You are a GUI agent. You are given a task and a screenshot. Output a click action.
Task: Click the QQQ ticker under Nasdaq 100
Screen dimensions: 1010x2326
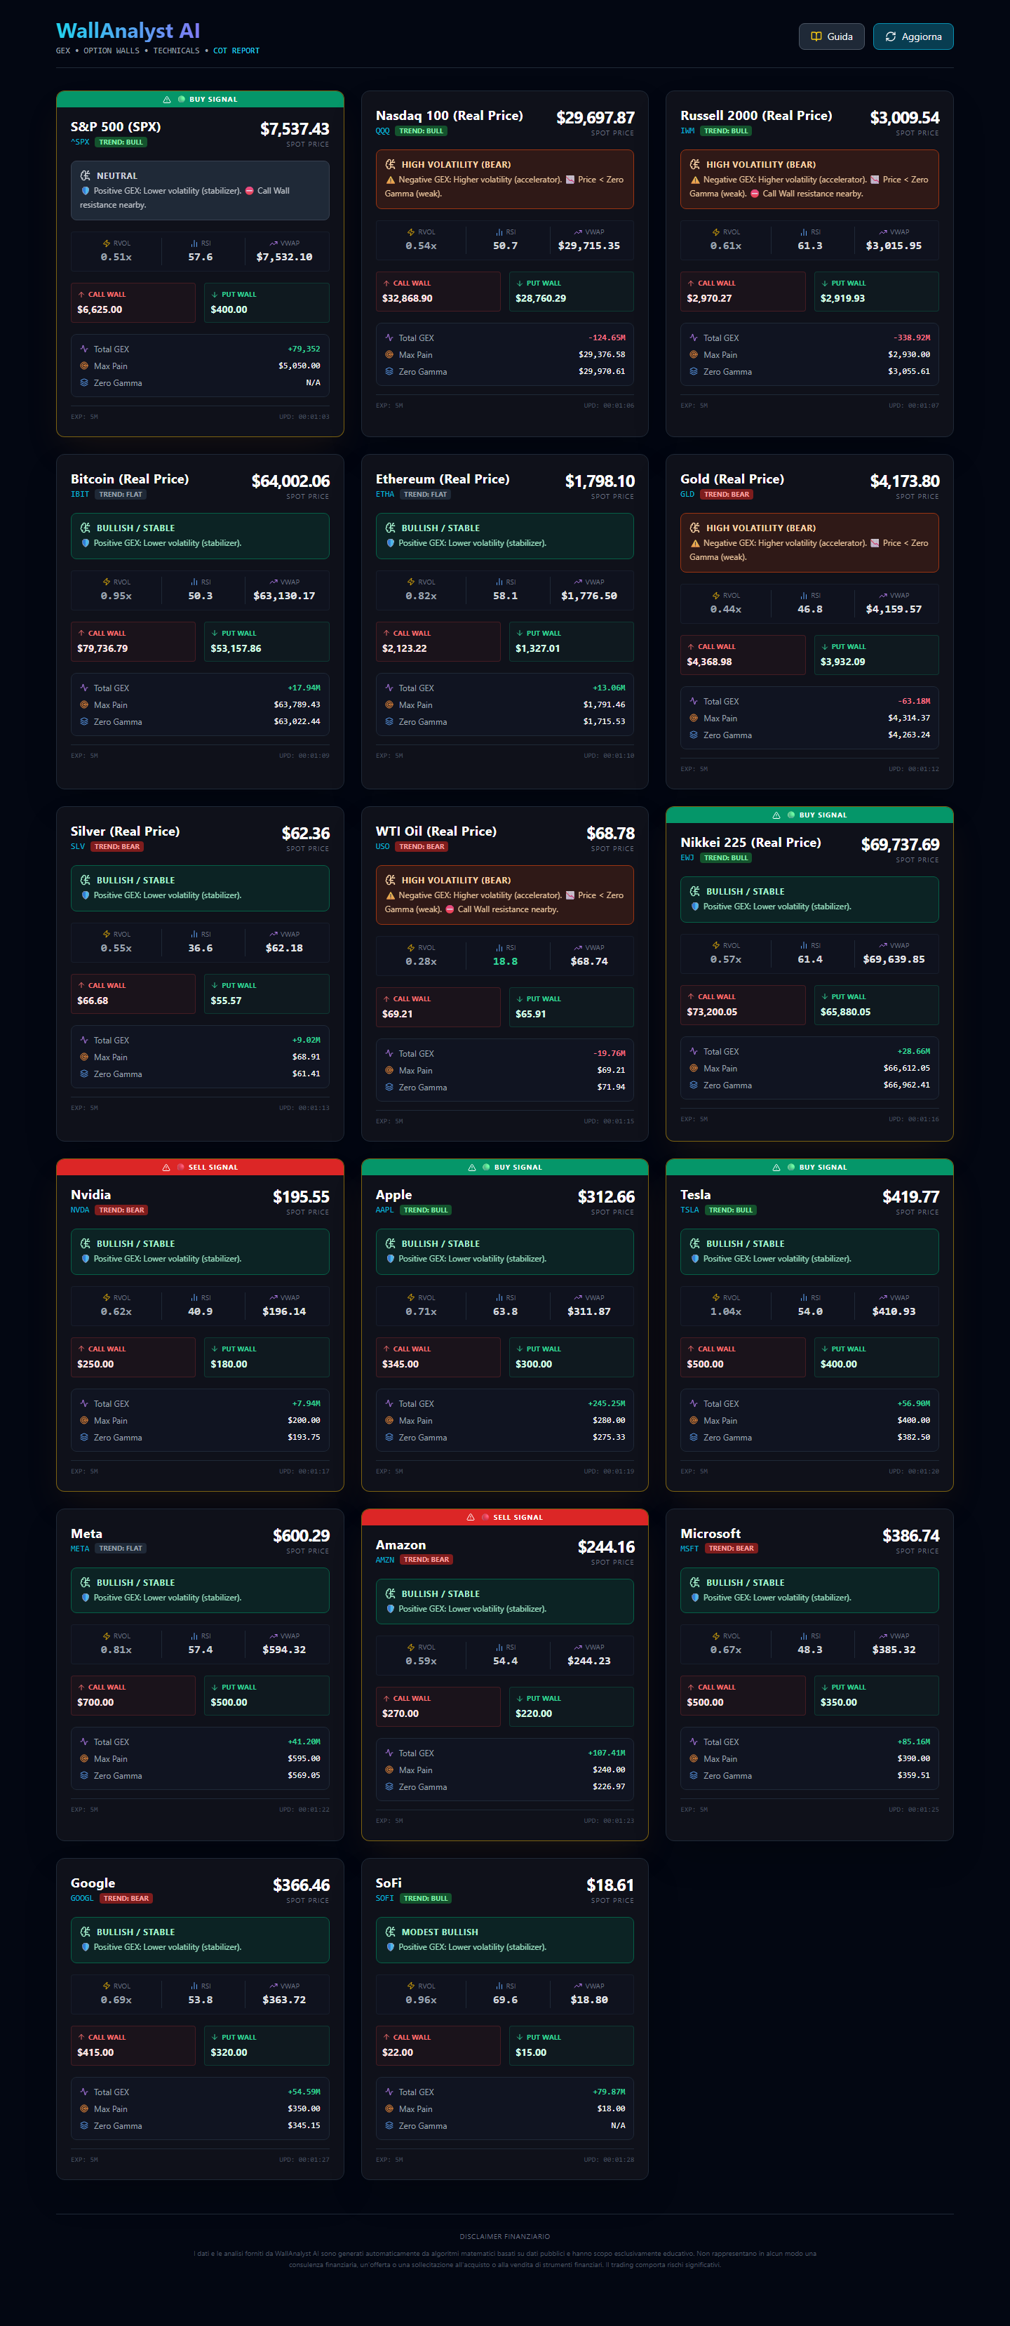[x=383, y=131]
